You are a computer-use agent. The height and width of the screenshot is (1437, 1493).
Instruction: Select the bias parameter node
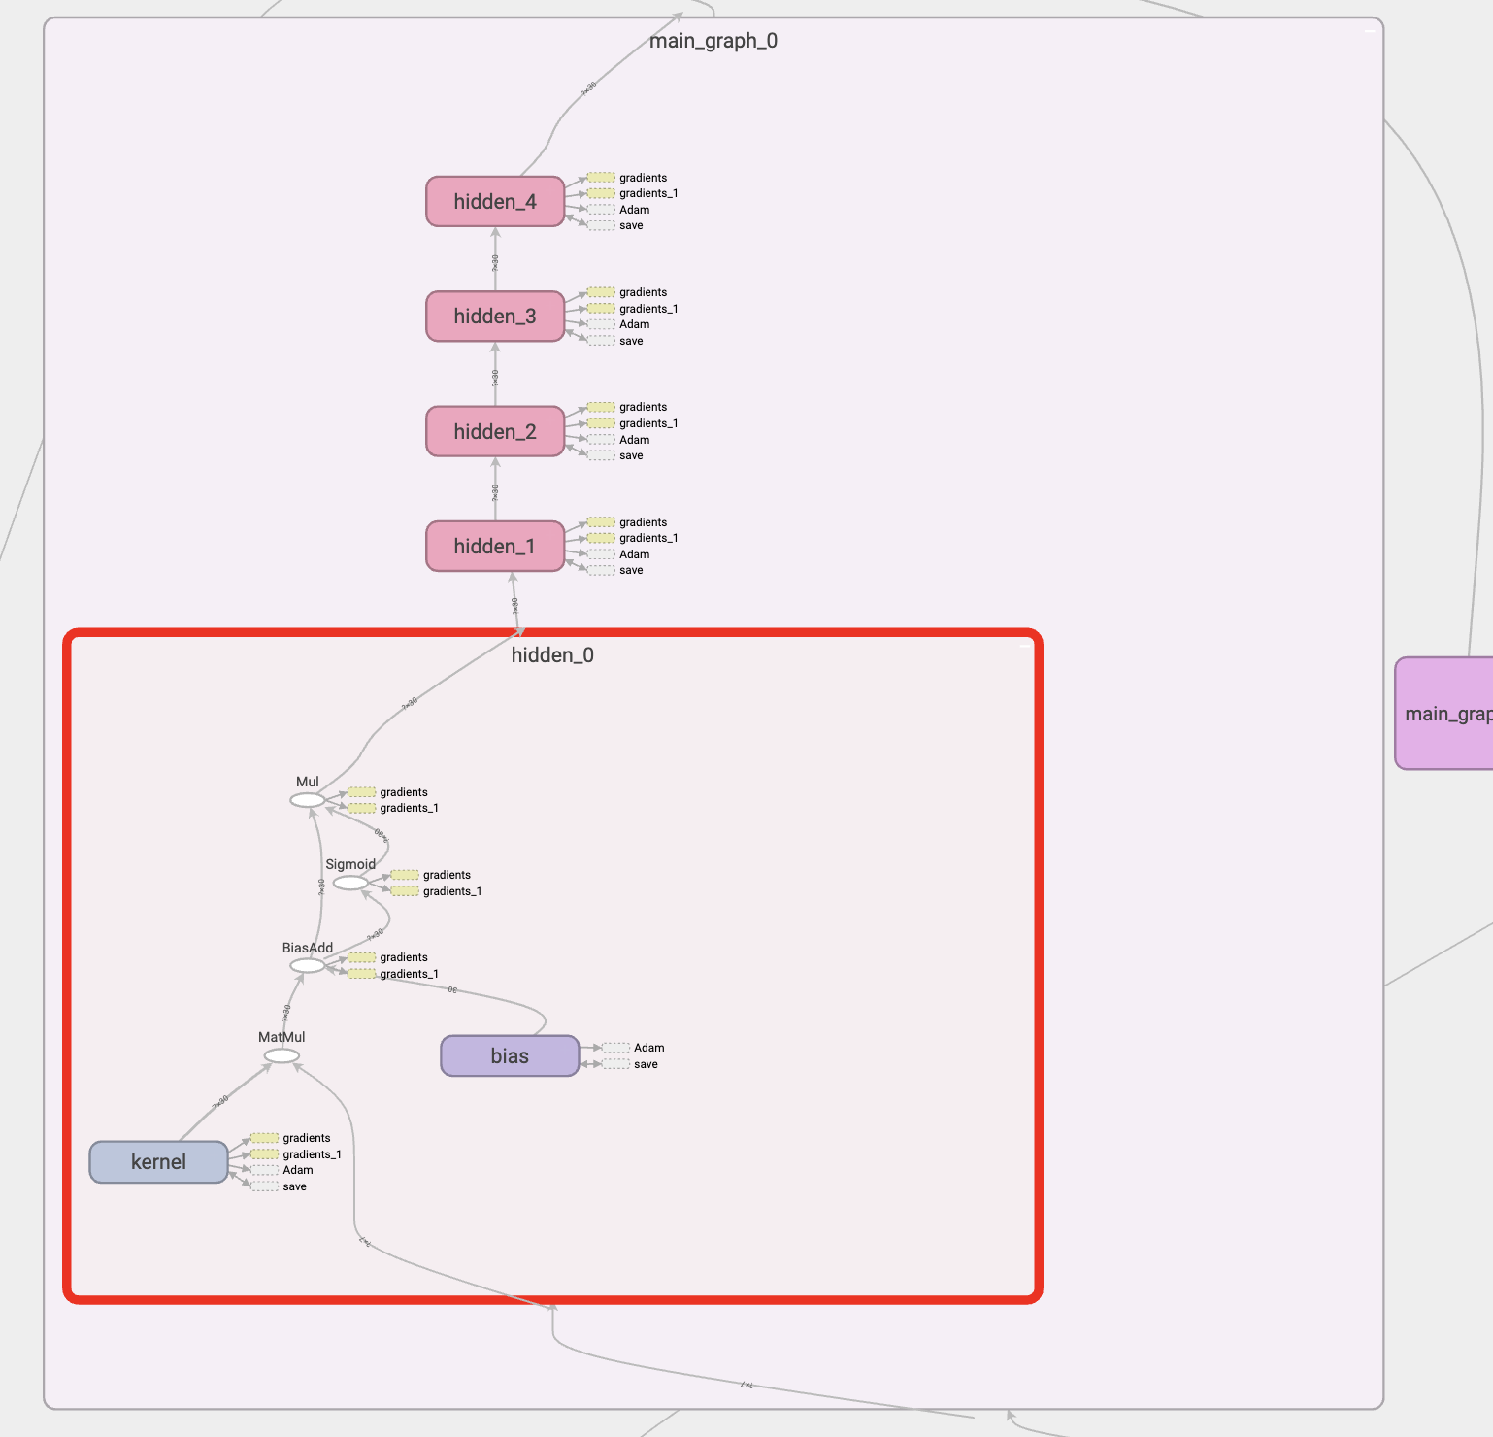click(509, 1055)
